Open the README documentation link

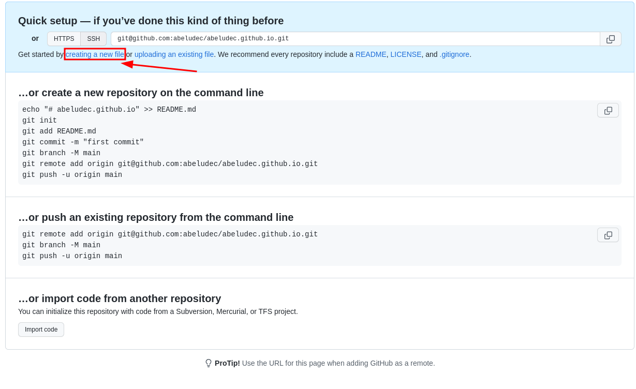point(371,54)
